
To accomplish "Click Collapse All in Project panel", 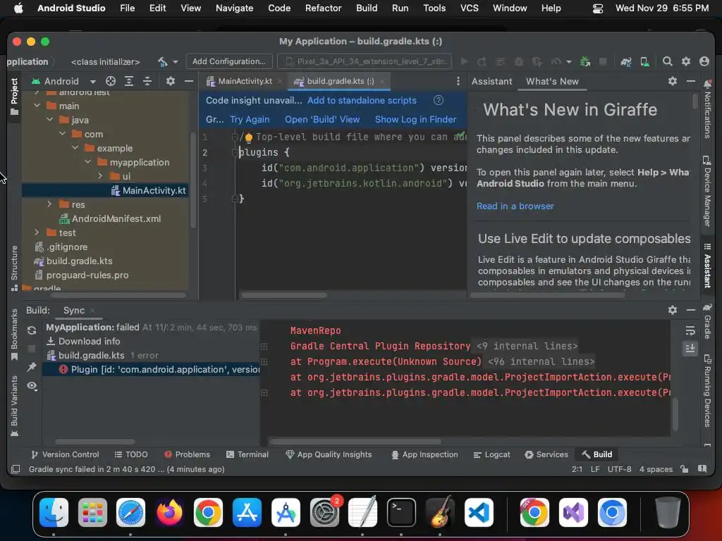I will [147, 82].
